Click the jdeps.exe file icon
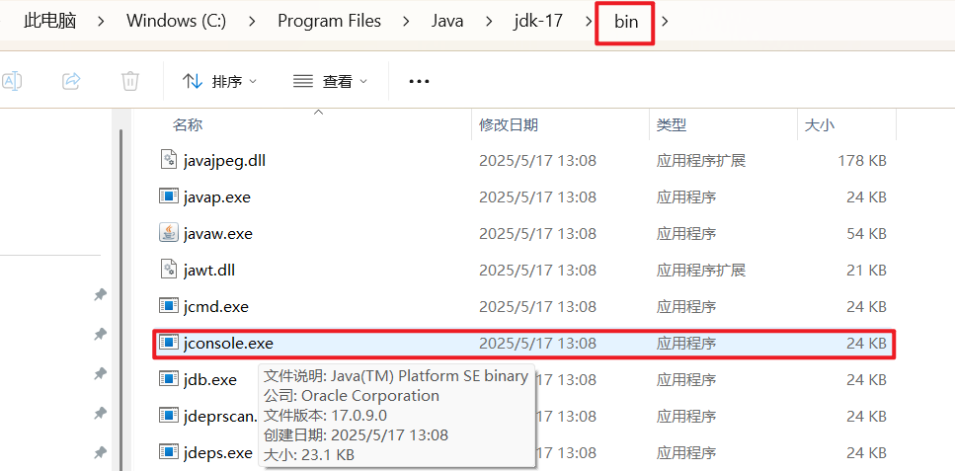The width and height of the screenshot is (955, 471). (x=168, y=452)
